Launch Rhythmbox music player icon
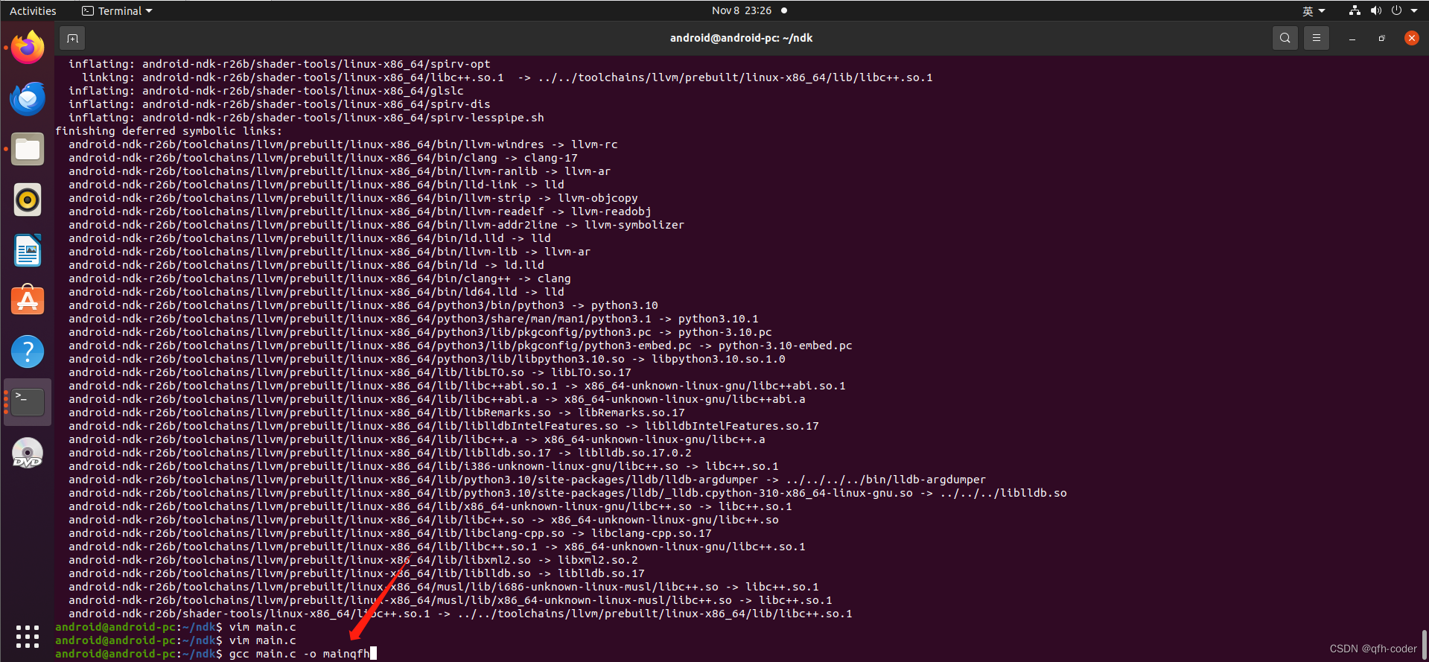1429x662 pixels. pyautogui.click(x=28, y=200)
